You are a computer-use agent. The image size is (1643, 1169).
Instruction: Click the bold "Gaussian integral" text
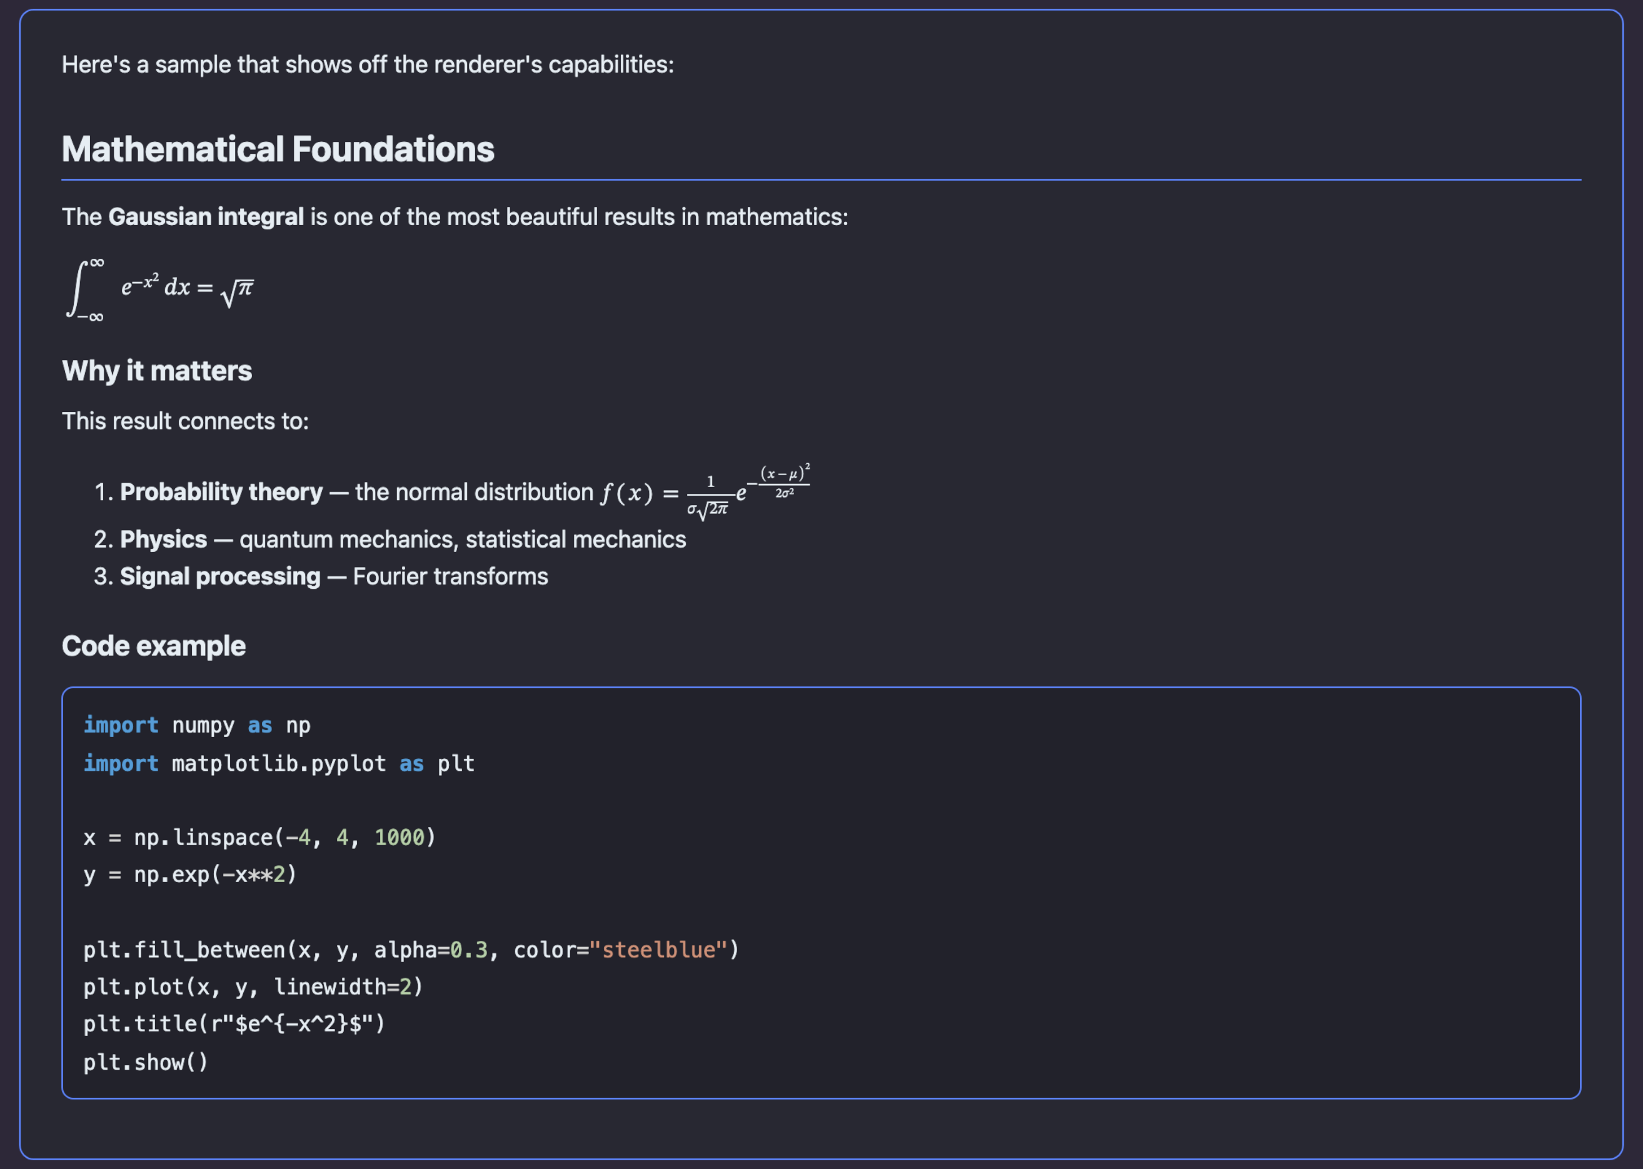click(x=206, y=217)
